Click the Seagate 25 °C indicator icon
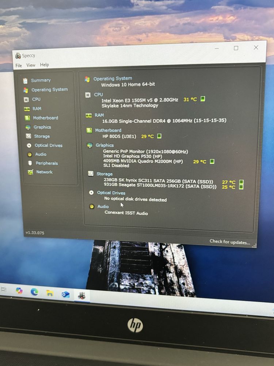Screen dimensions: 274x366 (241, 187)
